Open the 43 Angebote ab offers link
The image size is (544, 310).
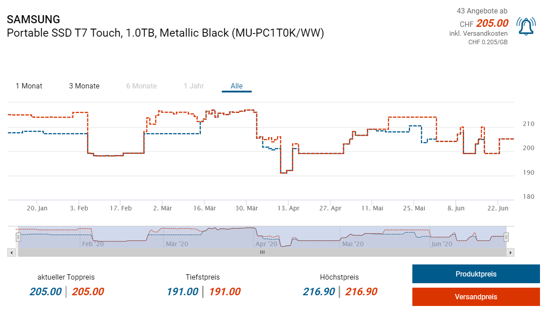482,11
